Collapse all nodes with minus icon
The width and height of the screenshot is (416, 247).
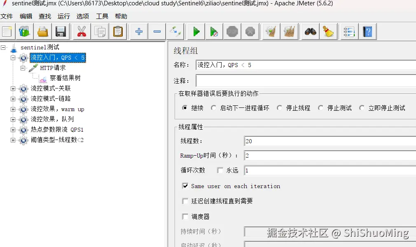tap(157, 32)
